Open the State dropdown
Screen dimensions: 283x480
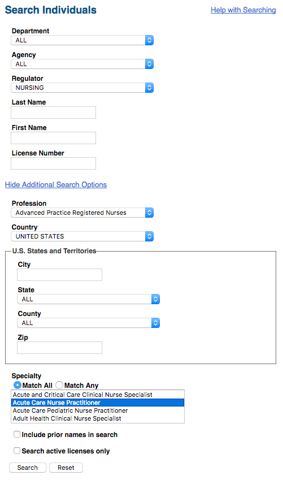point(89,299)
